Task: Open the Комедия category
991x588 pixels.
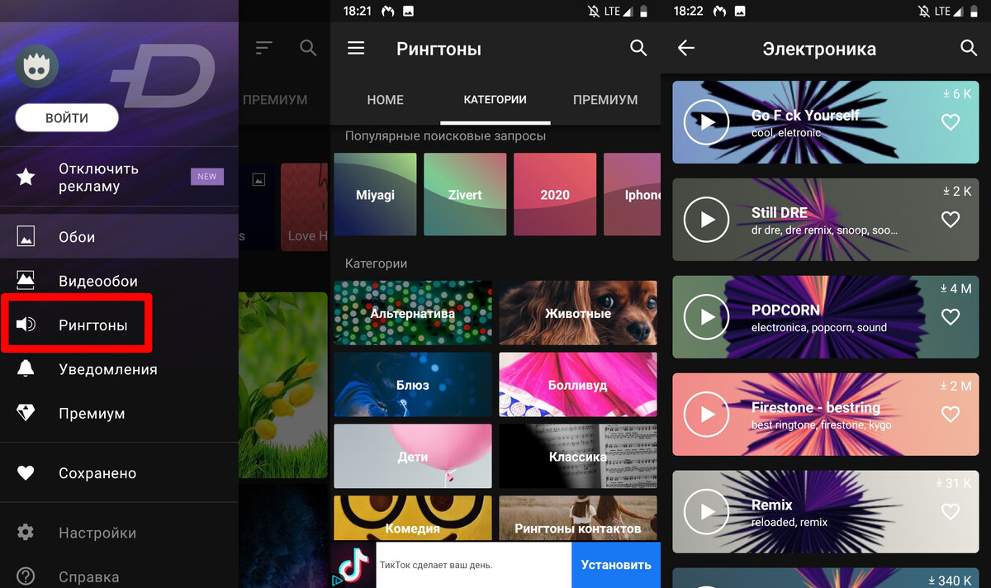Action: tap(413, 519)
